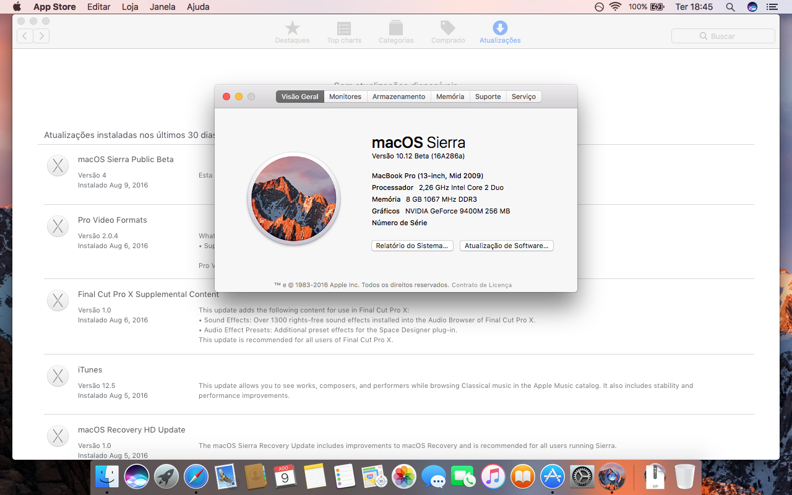Screen dimensions: 792x495
Task: Open System Preferences from the Dock
Action: 582,476
